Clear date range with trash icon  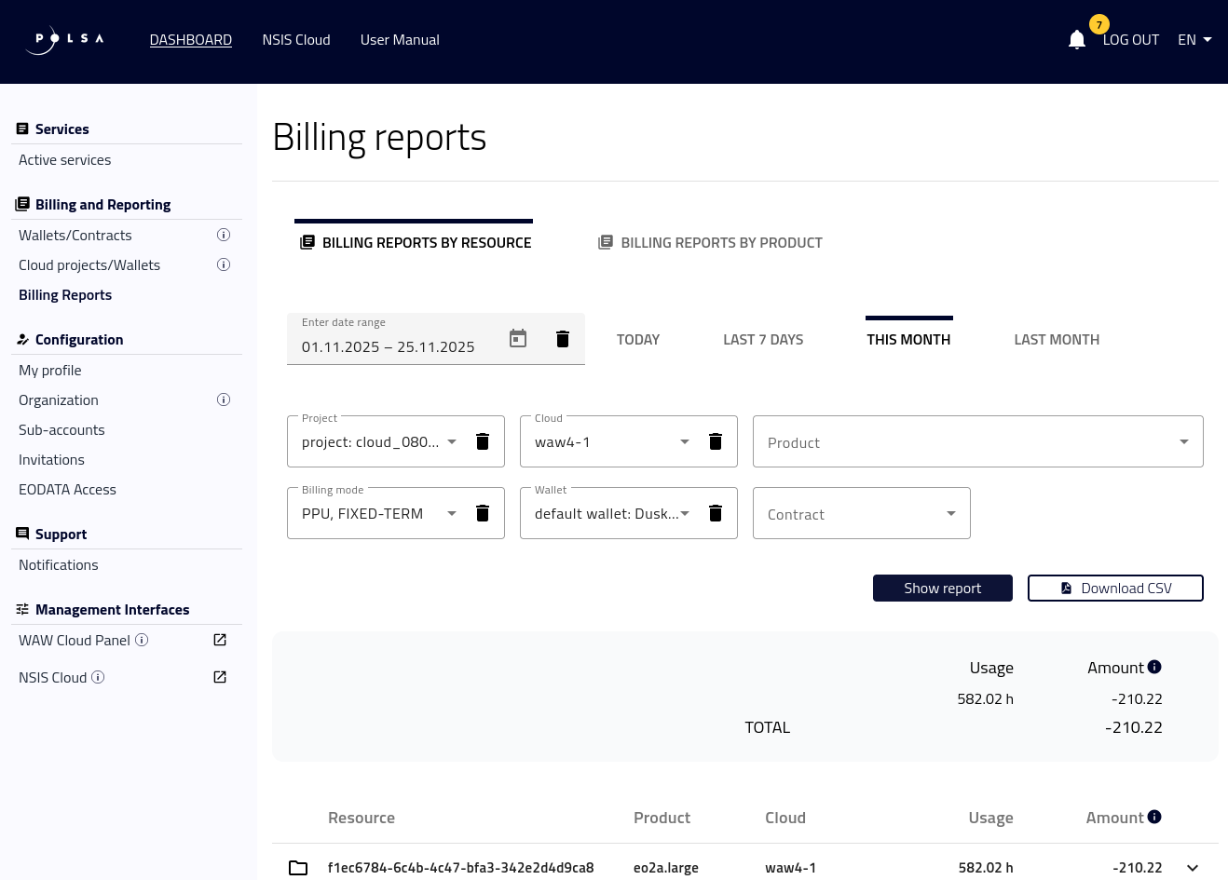[x=563, y=338]
